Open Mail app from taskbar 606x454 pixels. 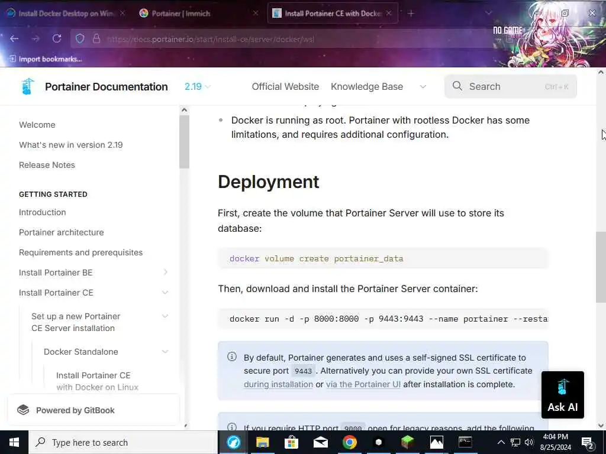tap(320, 442)
